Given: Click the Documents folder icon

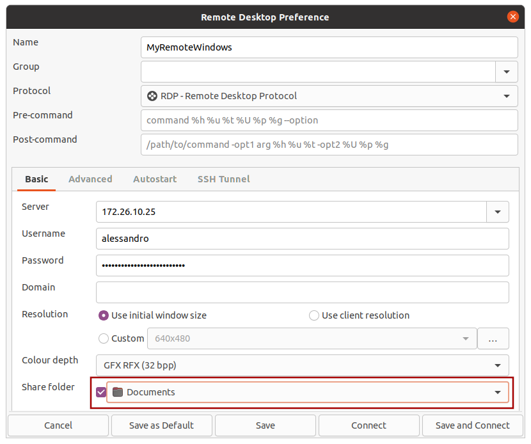Looking at the screenshot, I should coord(117,392).
